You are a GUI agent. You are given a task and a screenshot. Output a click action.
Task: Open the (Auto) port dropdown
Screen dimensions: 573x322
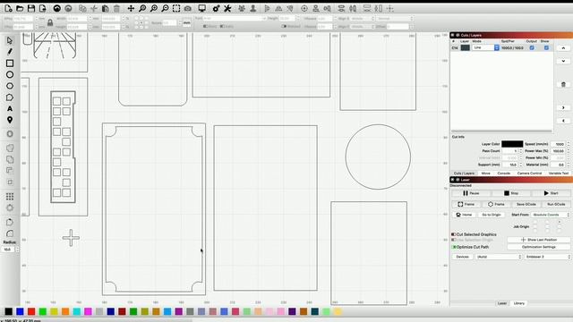(x=499, y=257)
